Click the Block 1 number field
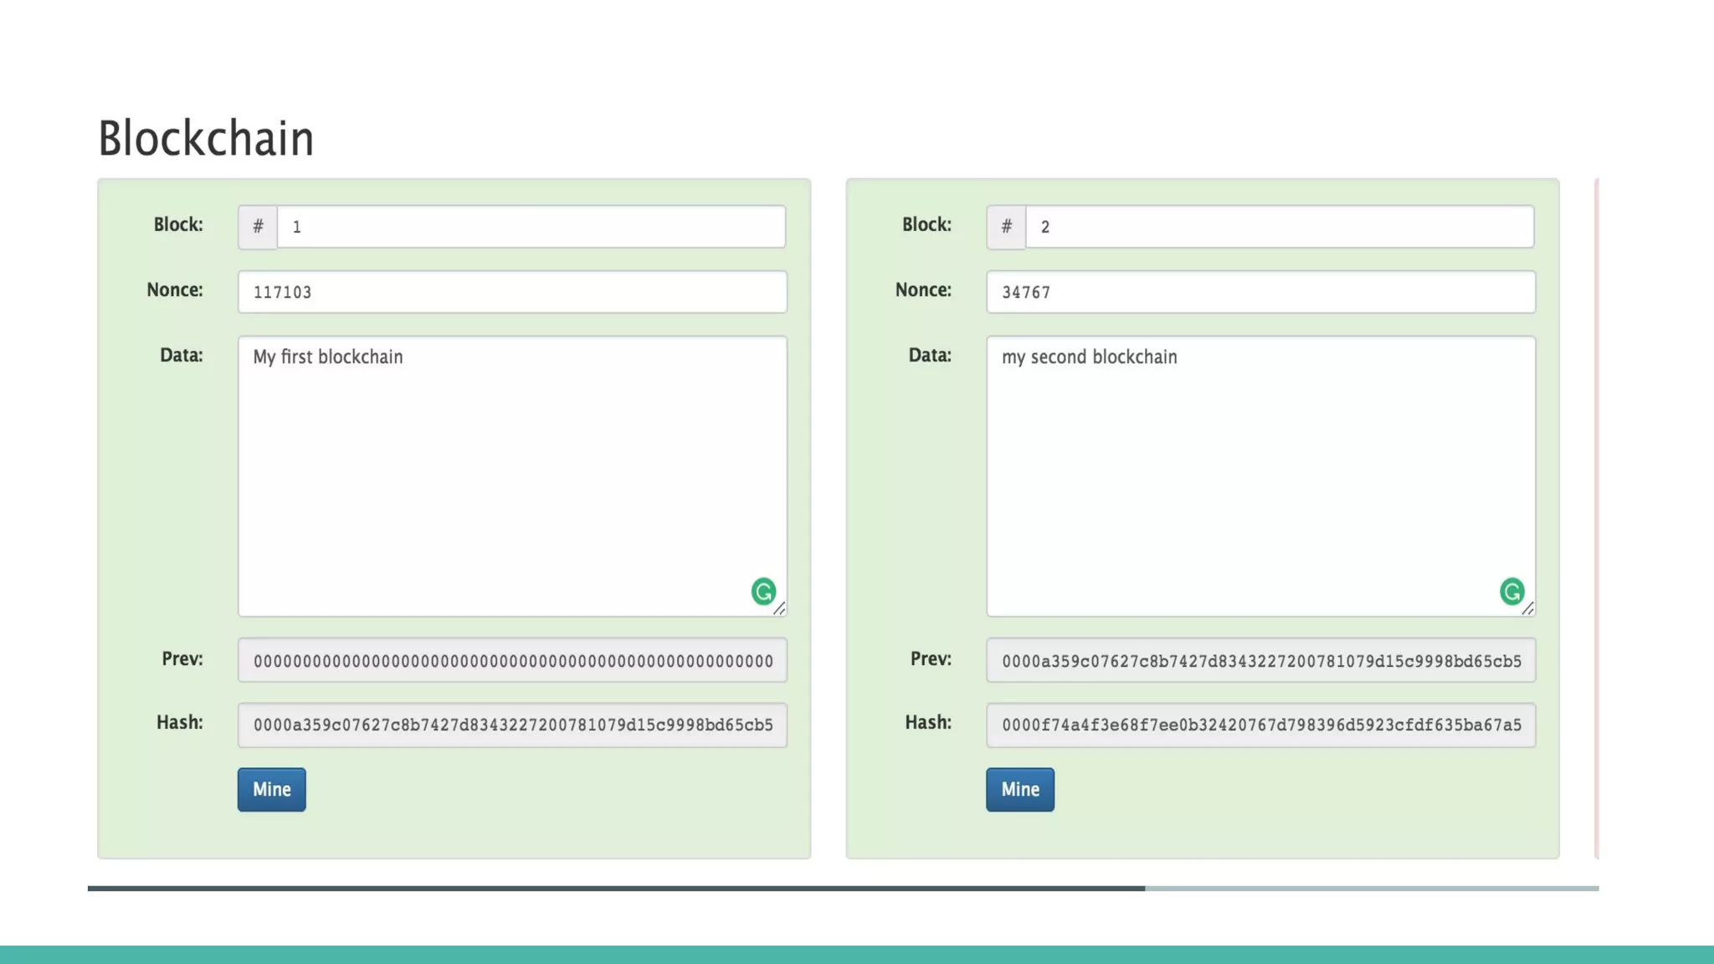1714x964 pixels. click(531, 227)
